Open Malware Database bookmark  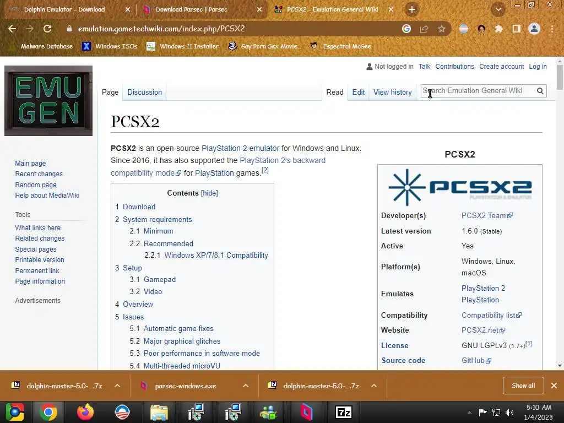[x=42, y=46]
